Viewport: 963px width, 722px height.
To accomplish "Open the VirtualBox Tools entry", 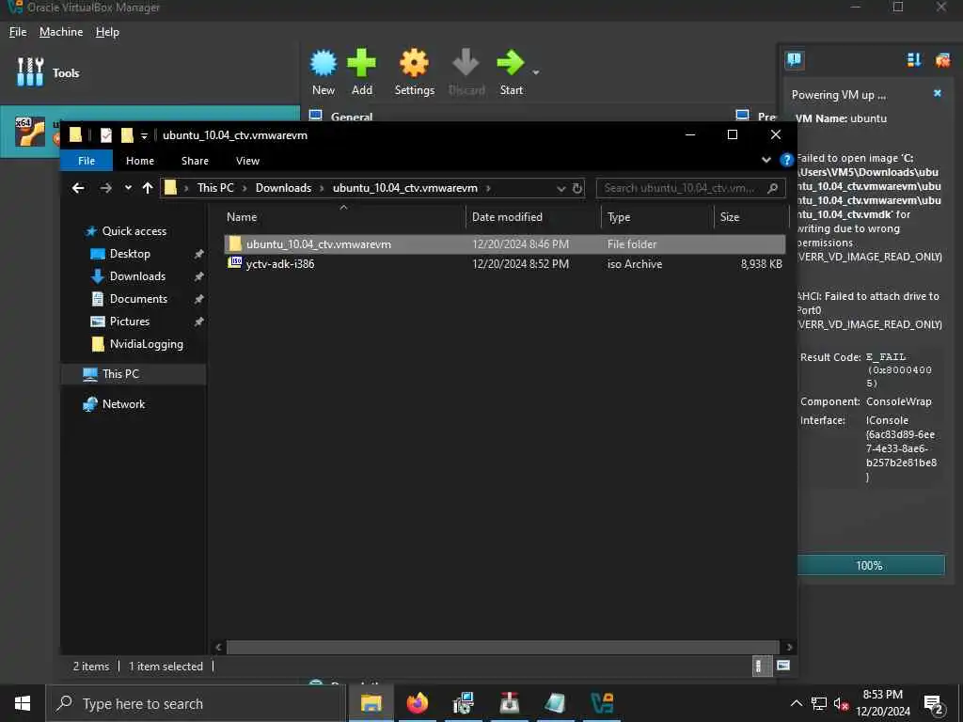I will (x=48, y=72).
